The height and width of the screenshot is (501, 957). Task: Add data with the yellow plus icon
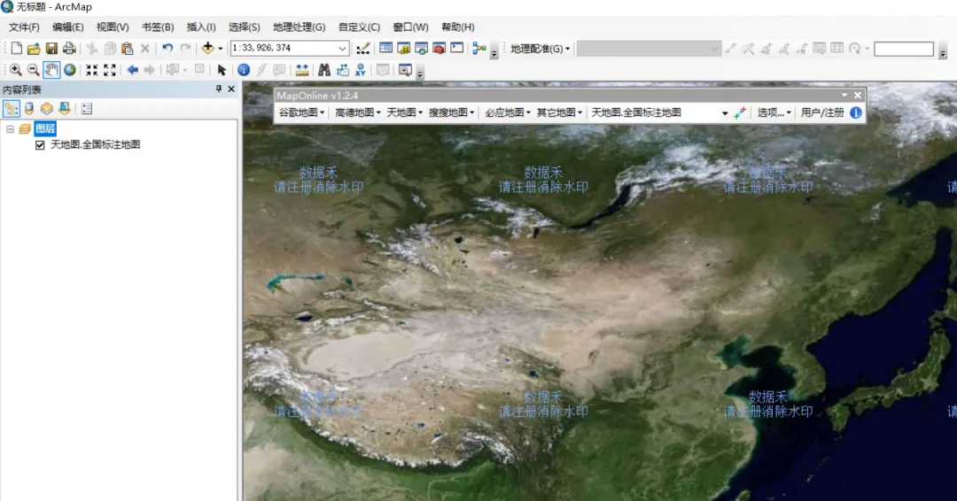click(x=207, y=48)
